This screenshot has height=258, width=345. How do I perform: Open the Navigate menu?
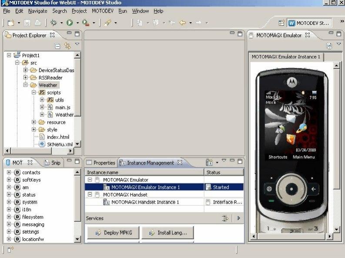[x=37, y=11]
